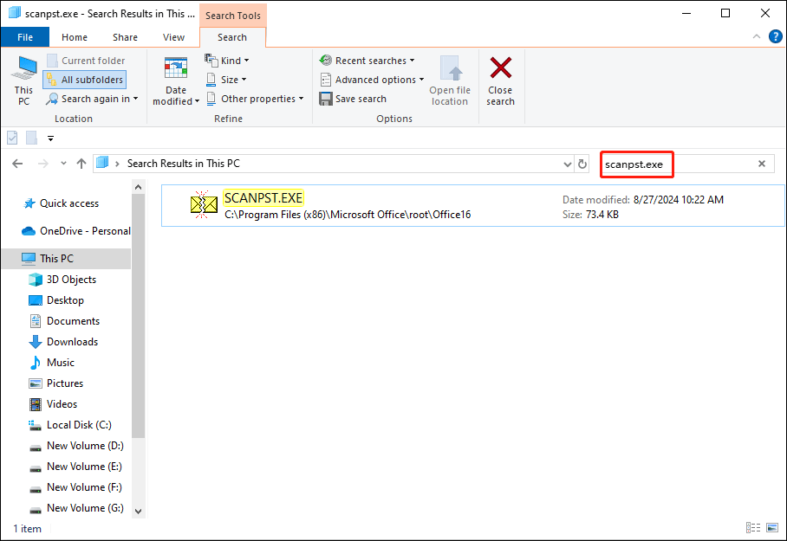Open Advanced options dropdown
787x541 pixels.
pyautogui.click(x=373, y=80)
